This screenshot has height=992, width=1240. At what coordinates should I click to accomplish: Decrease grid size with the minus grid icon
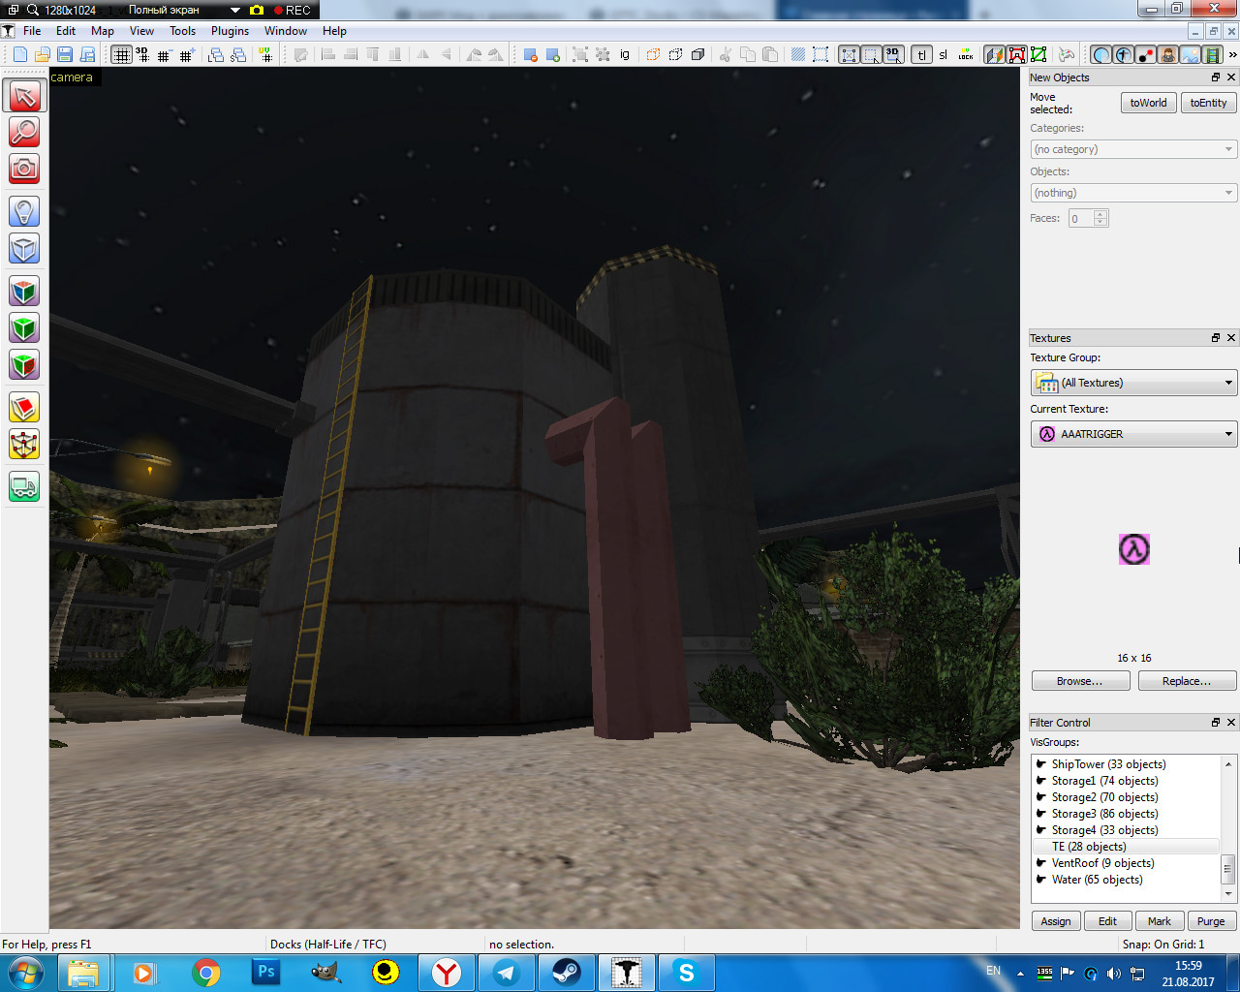[164, 54]
